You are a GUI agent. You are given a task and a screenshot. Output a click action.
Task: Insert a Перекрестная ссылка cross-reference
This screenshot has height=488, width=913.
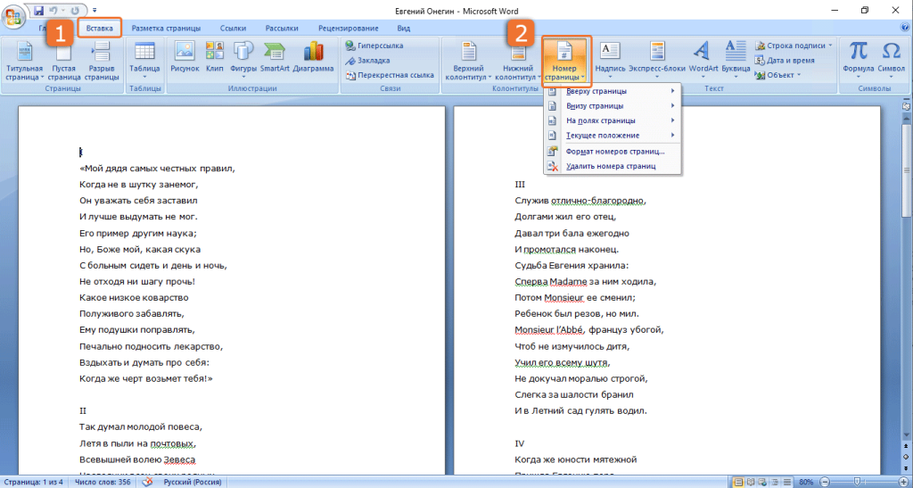coord(390,75)
